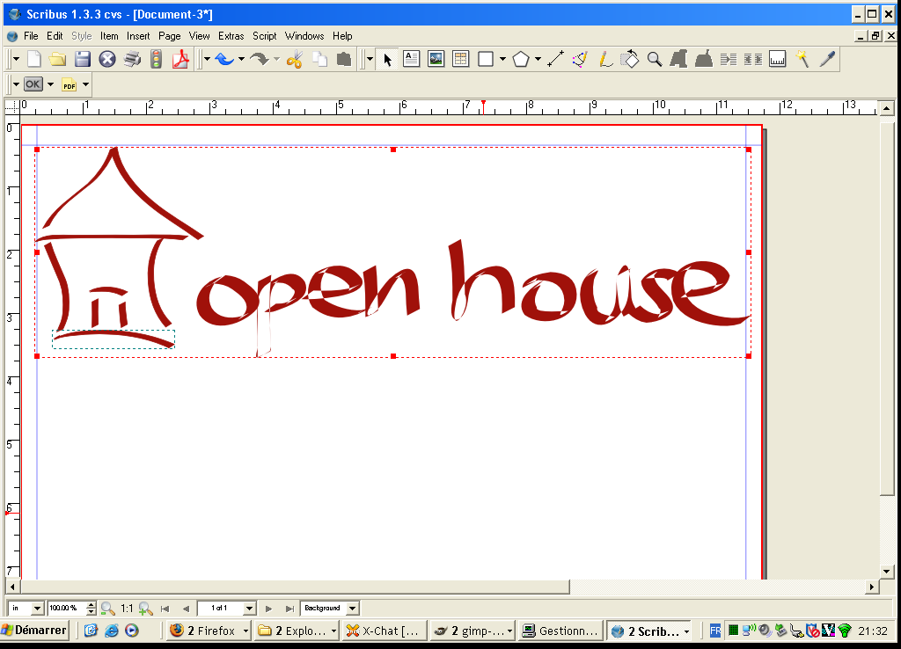Toggle the Freehand Line pencil tool

604,59
